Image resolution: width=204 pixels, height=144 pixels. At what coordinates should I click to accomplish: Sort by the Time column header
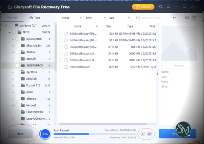pyautogui.click(x=152, y=26)
